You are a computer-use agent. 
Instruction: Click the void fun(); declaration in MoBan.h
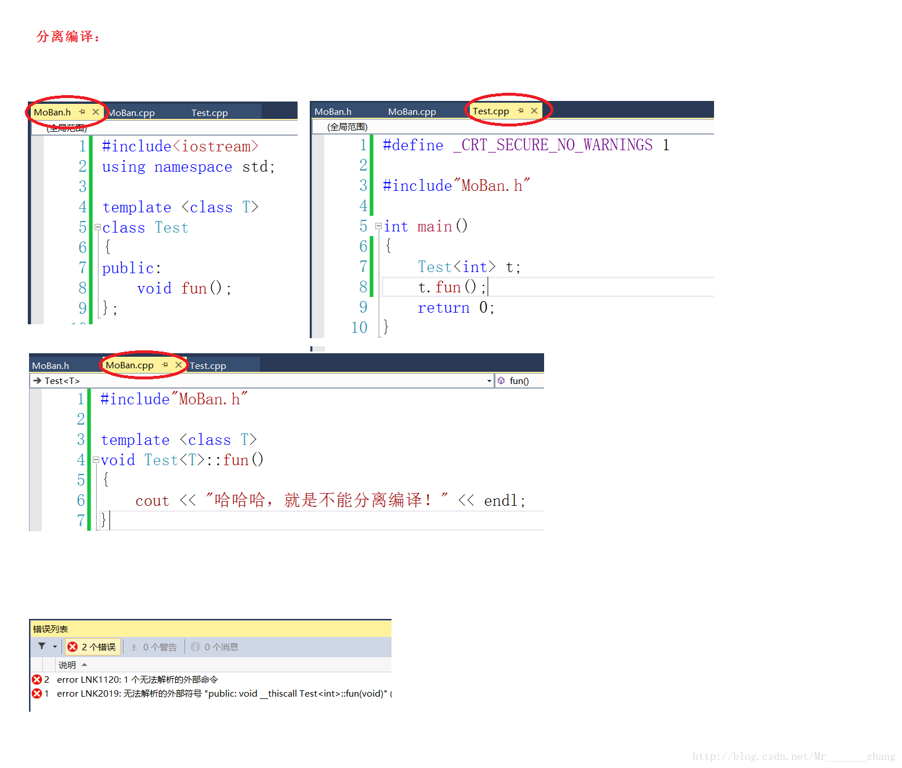point(184,288)
